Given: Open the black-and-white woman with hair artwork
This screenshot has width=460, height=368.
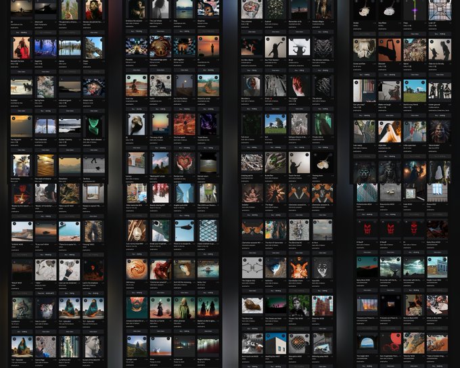Looking at the screenshot, I should click(160, 9).
